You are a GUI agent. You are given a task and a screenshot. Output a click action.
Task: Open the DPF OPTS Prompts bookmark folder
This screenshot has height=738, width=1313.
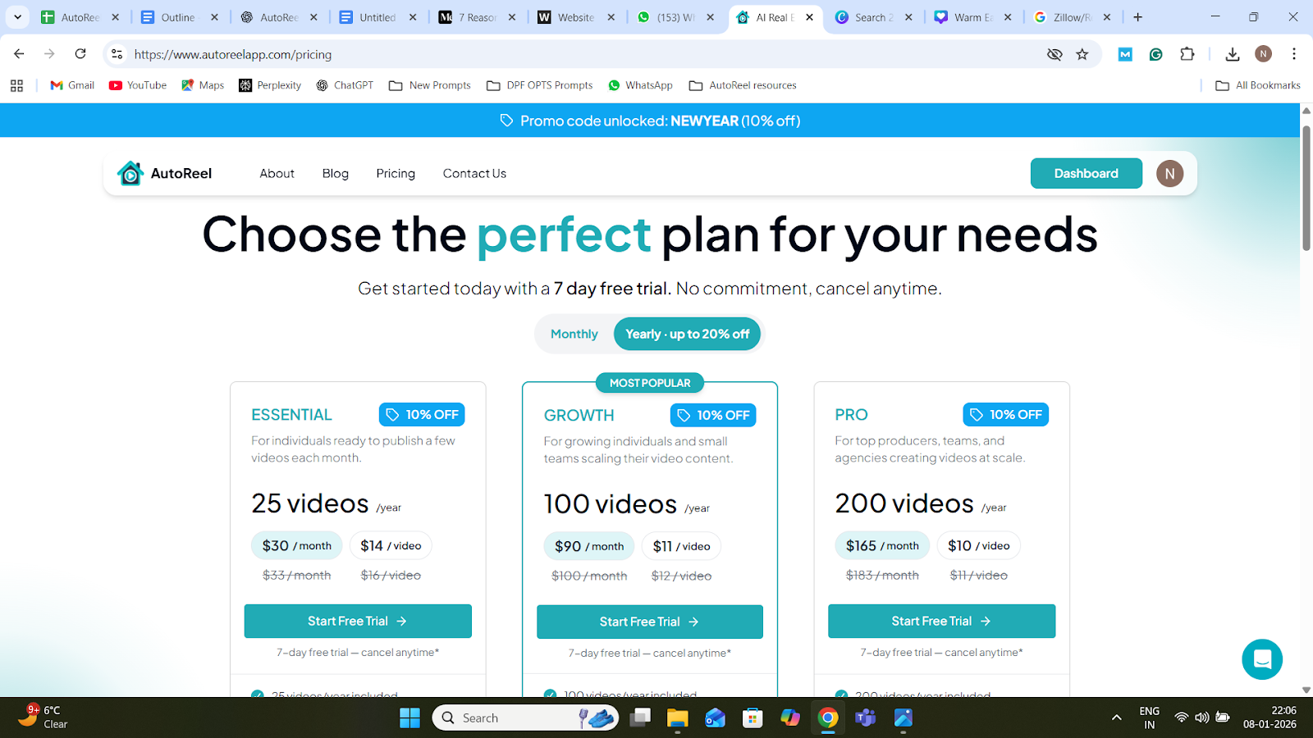pos(540,85)
